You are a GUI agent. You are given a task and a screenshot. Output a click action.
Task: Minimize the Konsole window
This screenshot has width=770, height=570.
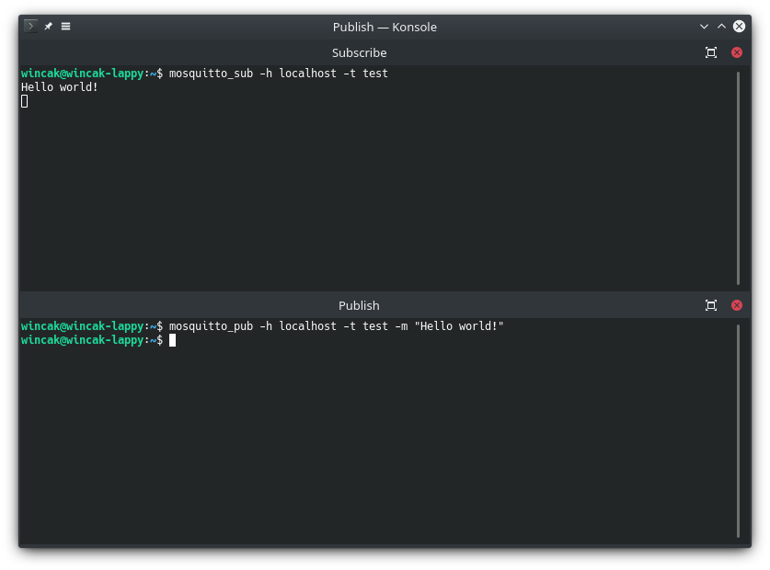tap(704, 27)
